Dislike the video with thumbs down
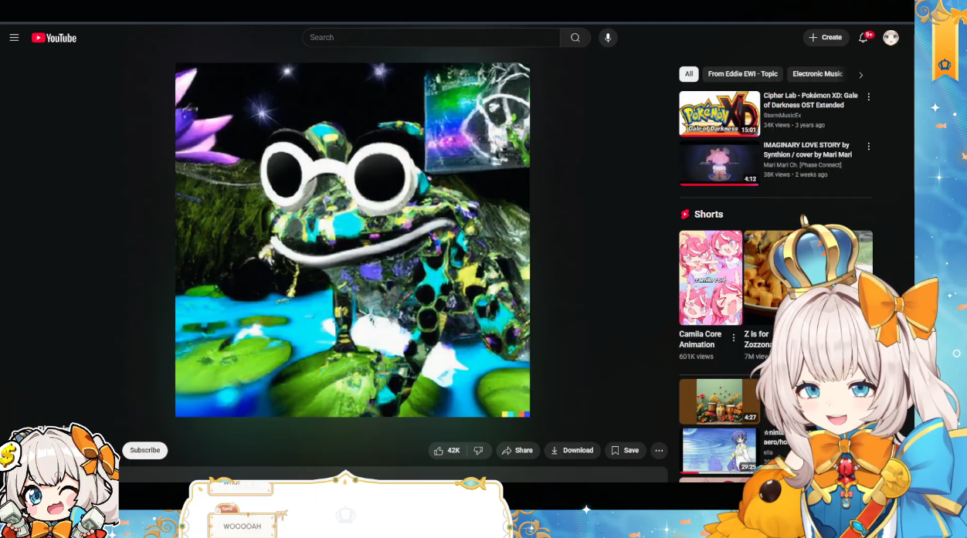 [x=479, y=451]
